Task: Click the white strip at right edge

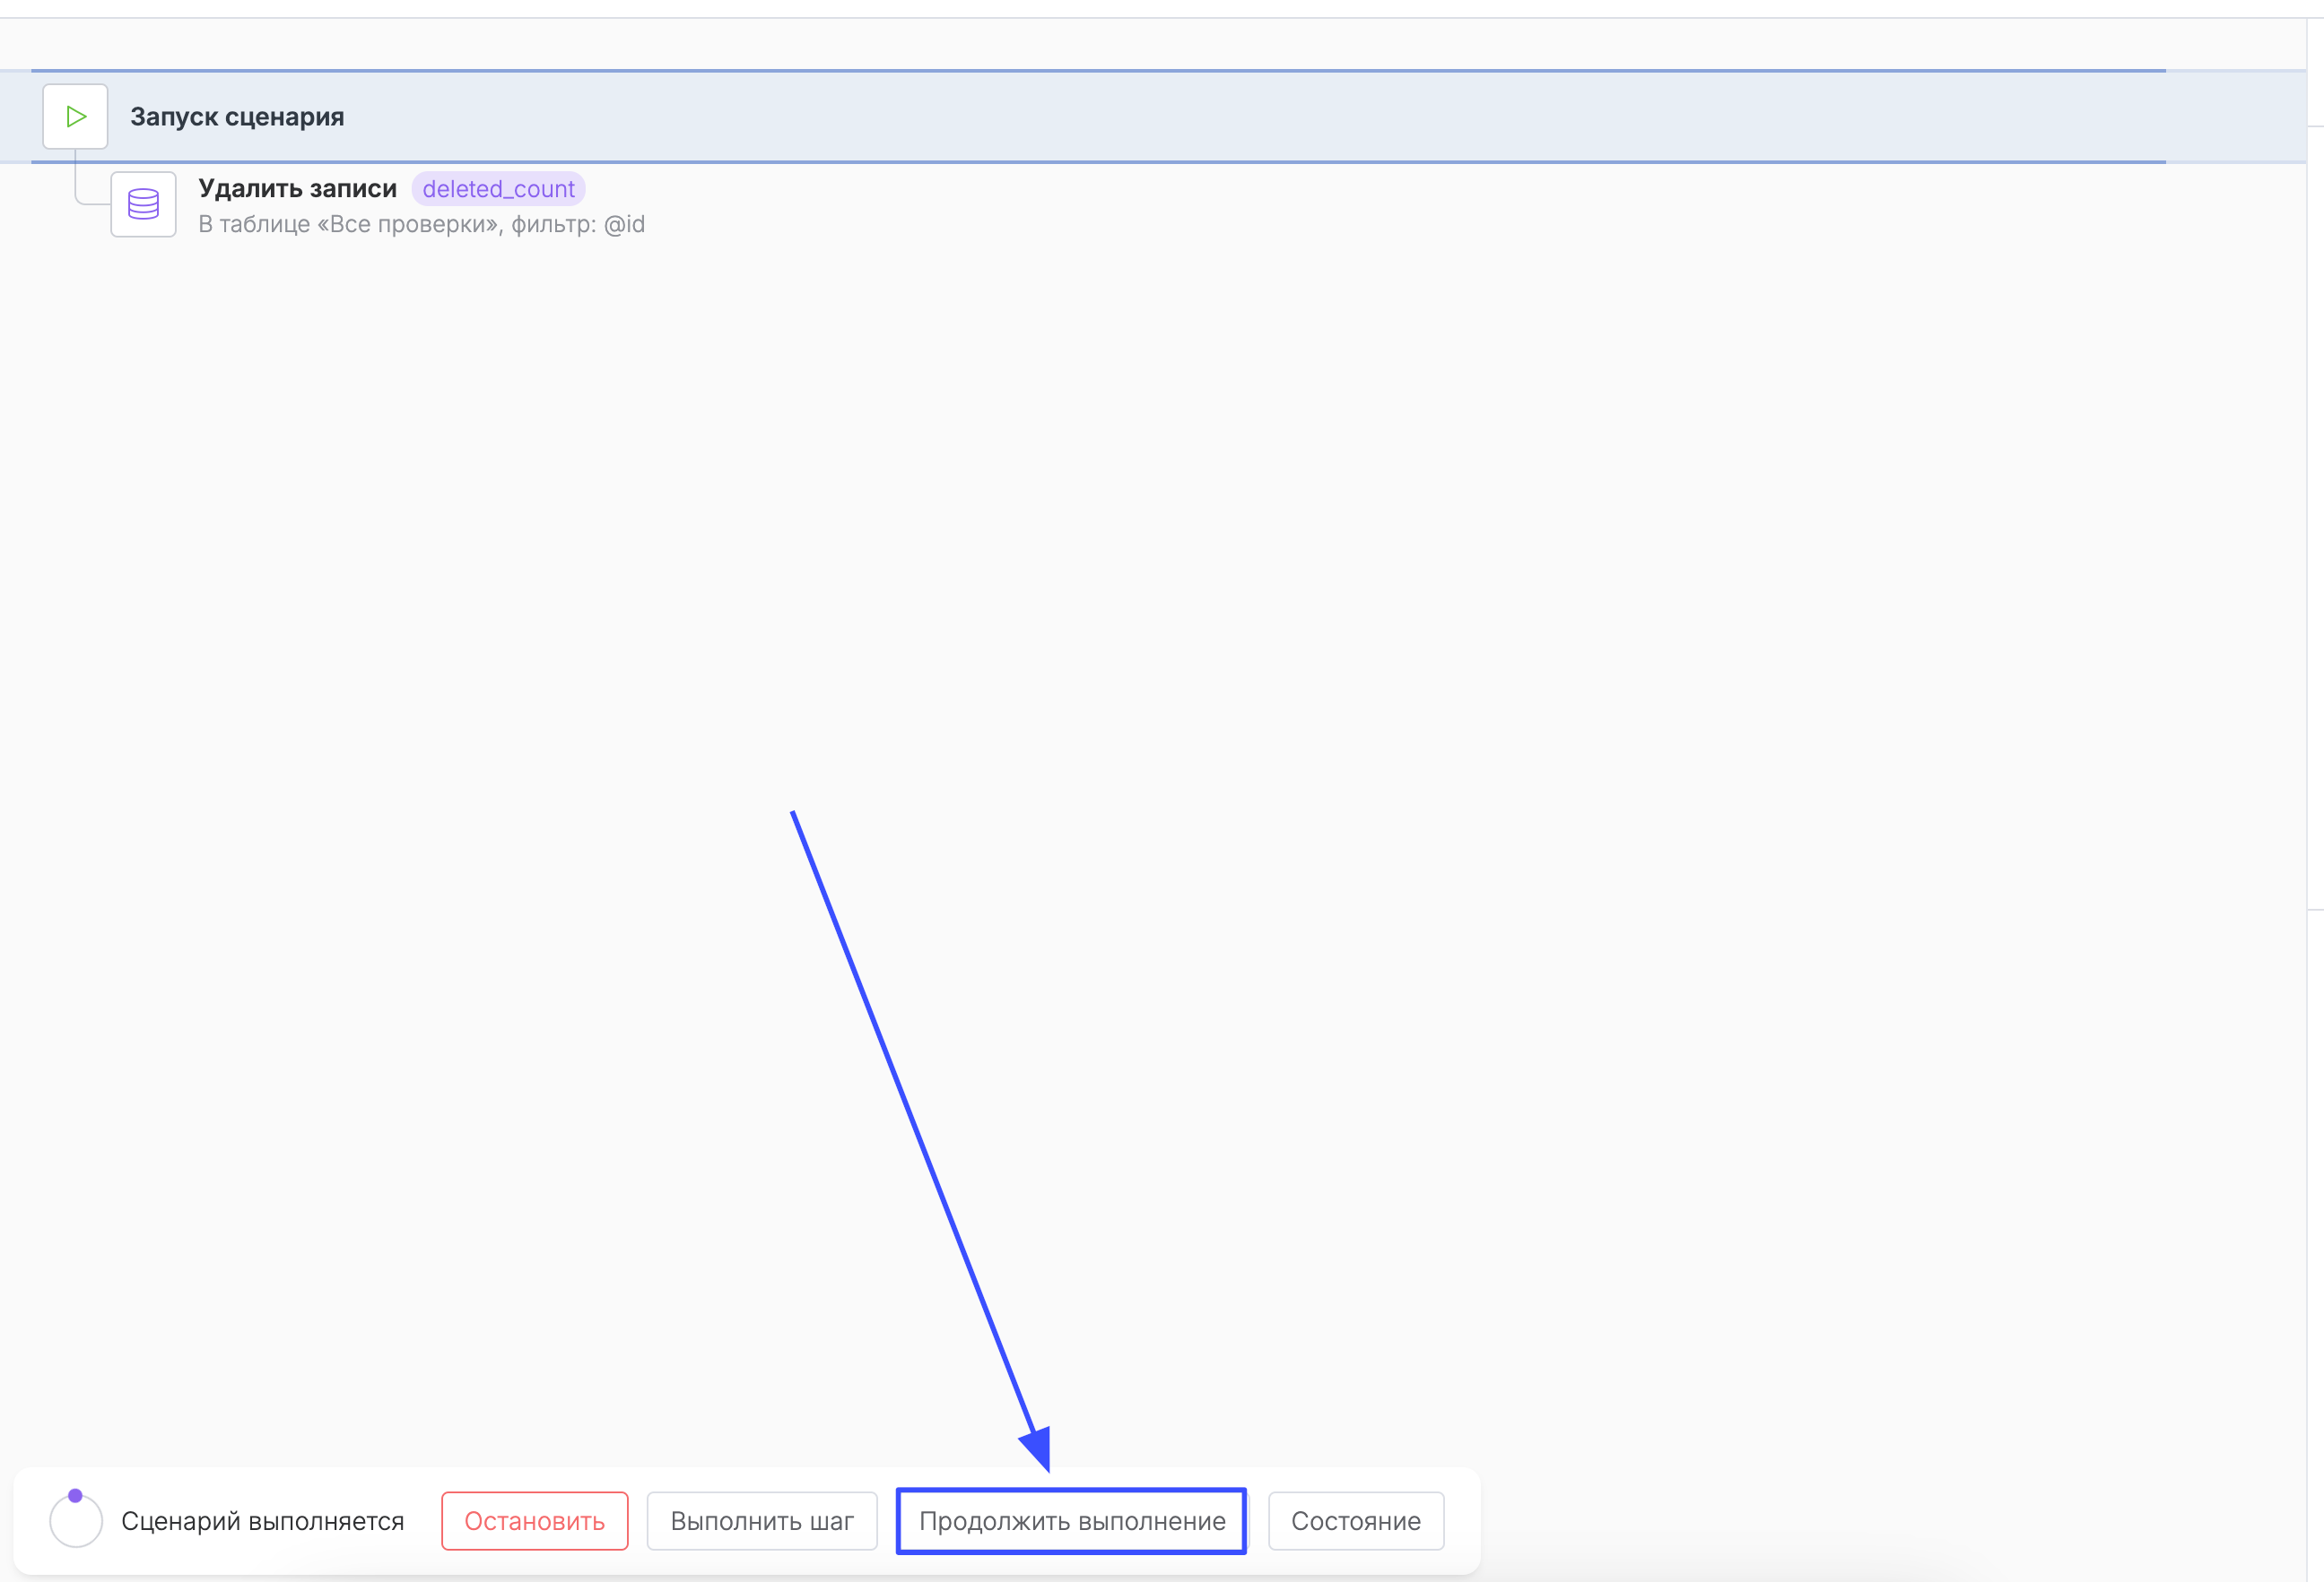Action: tap(2316, 499)
